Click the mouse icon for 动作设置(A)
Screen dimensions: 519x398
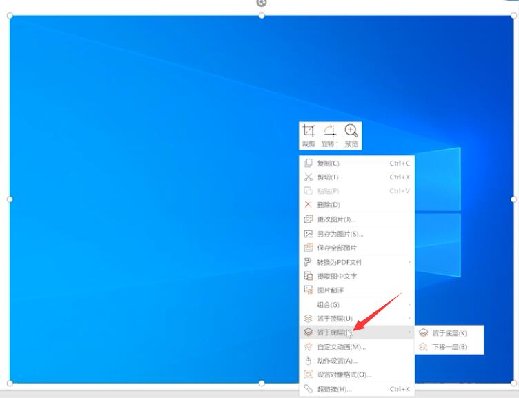308,361
